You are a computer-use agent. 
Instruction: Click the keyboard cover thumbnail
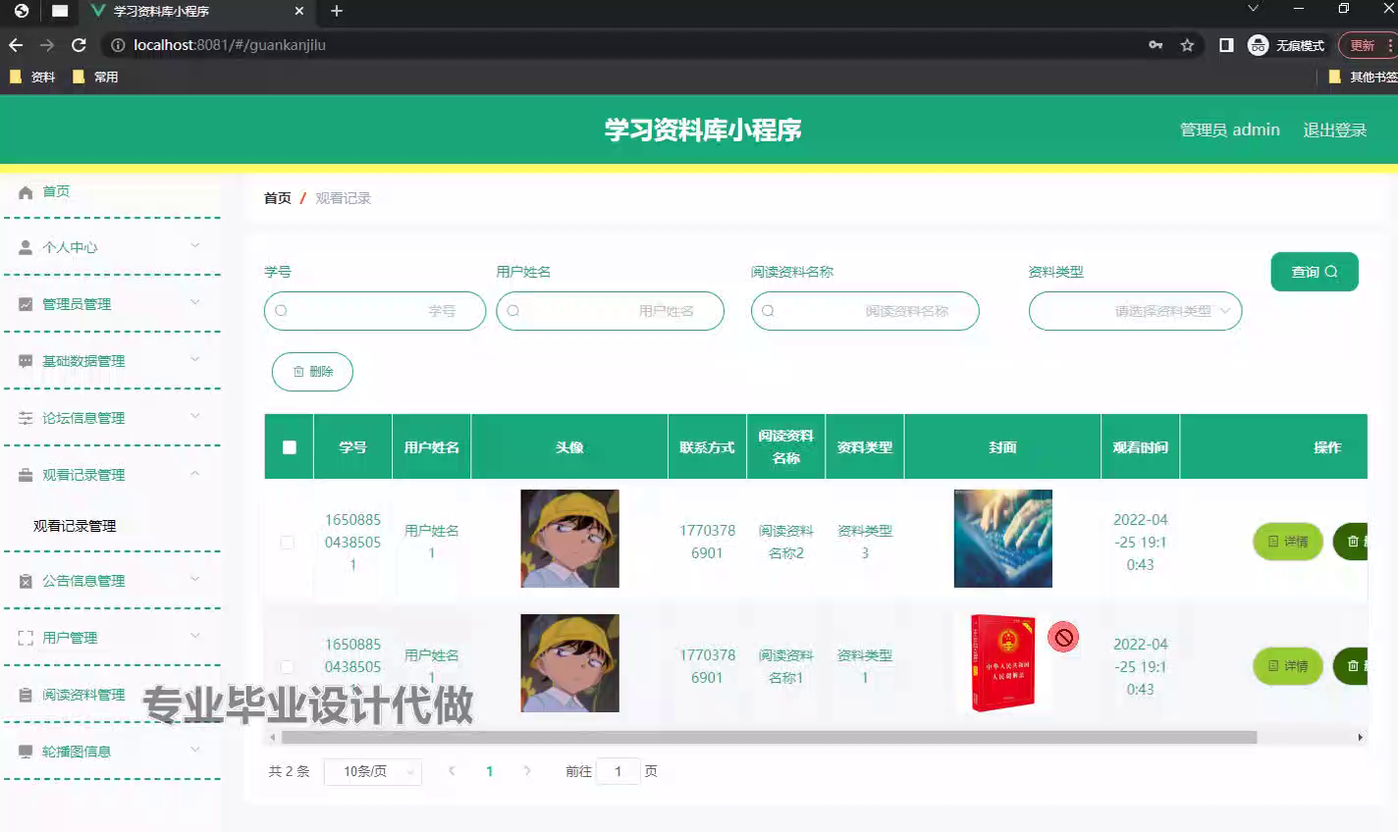coord(1003,539)
